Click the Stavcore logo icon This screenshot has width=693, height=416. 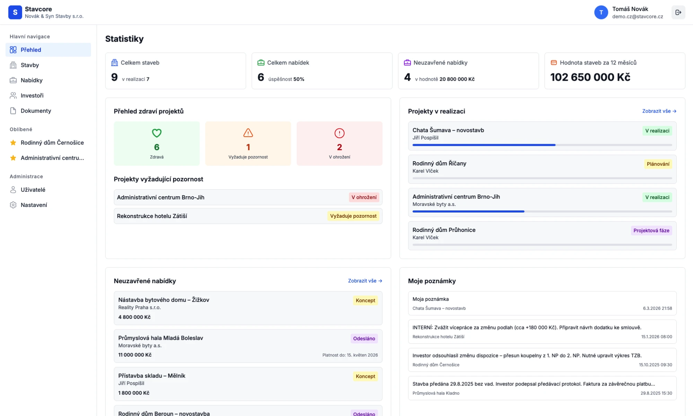pyautogui.click(x=15, y=12)
